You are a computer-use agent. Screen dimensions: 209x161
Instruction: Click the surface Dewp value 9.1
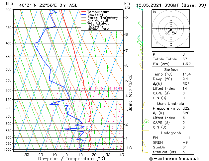click(x=185, y=79)
